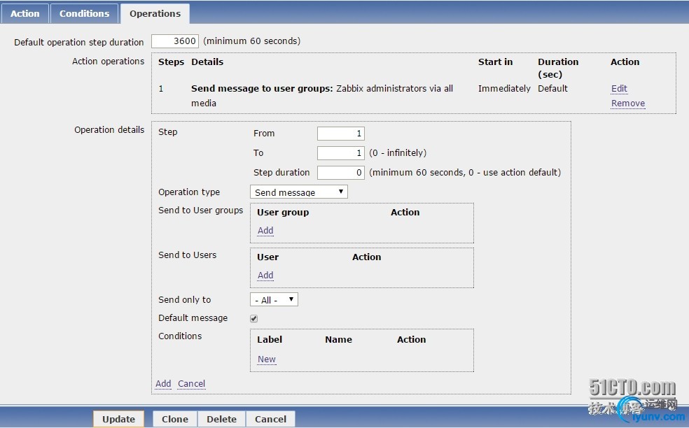Click the 'Label' column header in Conditions

[x=270, y=340]
